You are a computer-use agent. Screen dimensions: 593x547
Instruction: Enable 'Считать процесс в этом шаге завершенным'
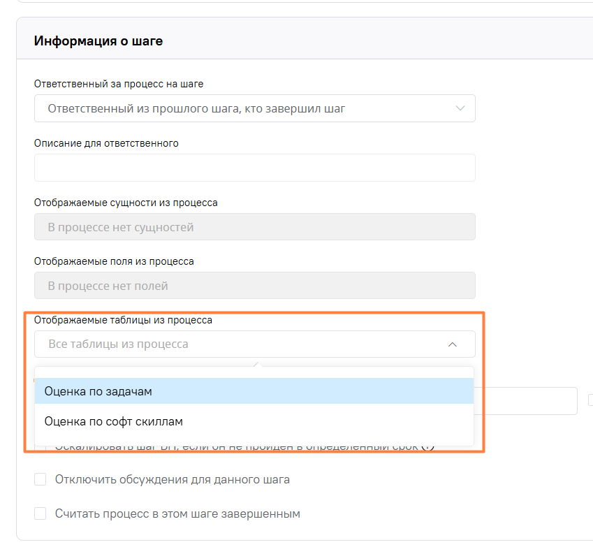(x=40, y=513)
